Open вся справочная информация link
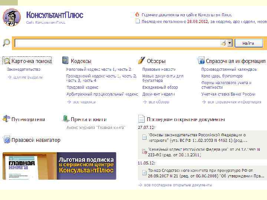267x200 pixels. pos(234,102)
